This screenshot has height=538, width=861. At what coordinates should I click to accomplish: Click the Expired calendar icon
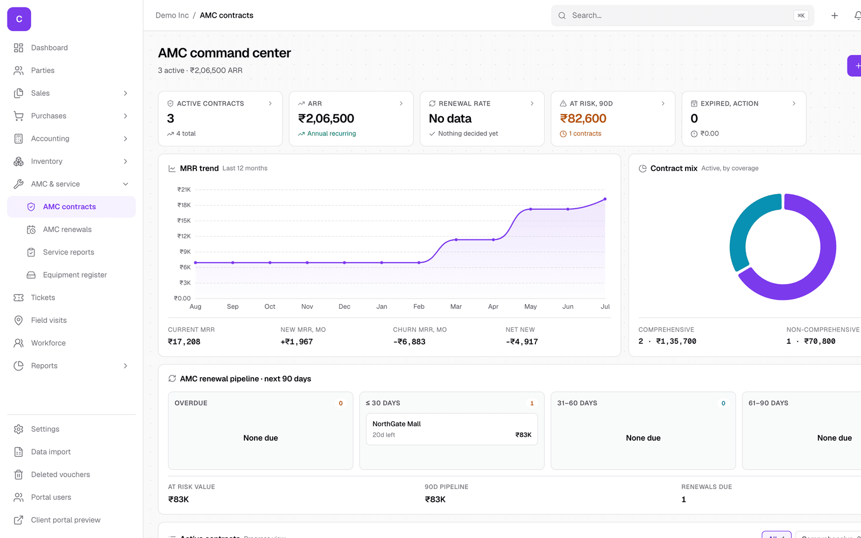pos(694,103)
